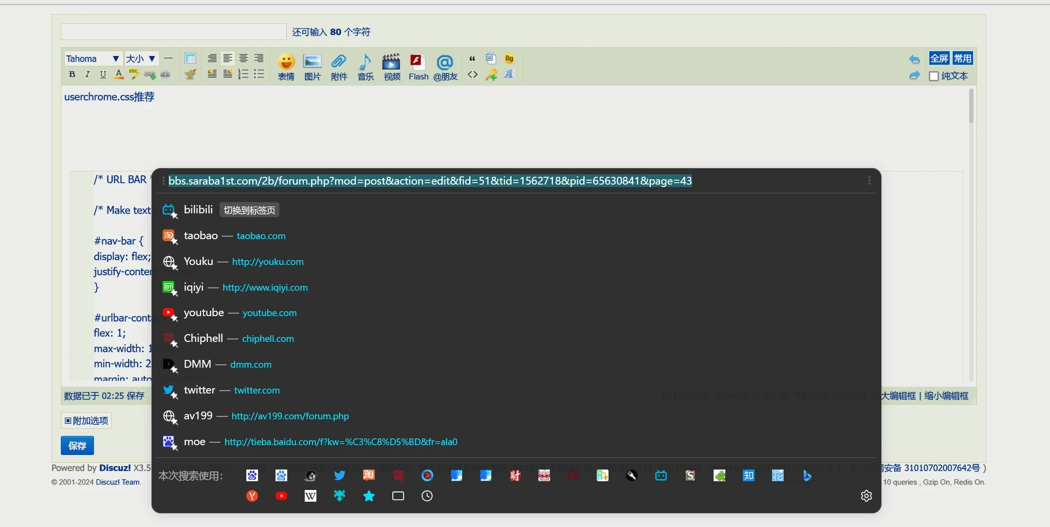Undo with the left arrow icon
1050x527 pixels.
tap(914, 59)
